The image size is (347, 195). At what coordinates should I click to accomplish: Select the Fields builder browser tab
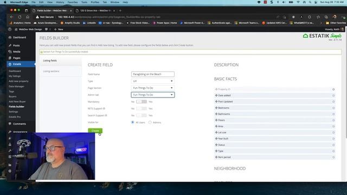click(52, 10)
